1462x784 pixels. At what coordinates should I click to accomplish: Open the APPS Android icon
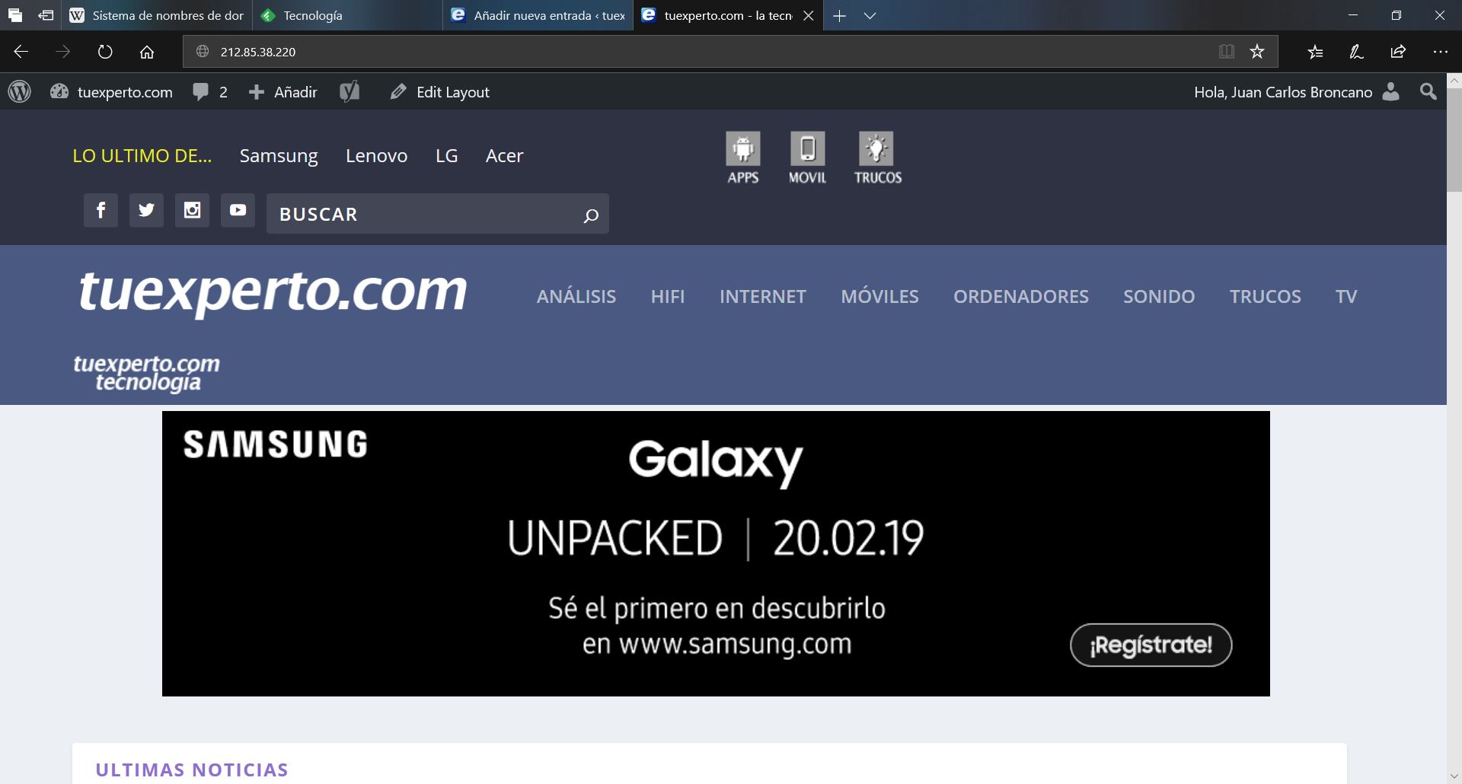(743, 158)
